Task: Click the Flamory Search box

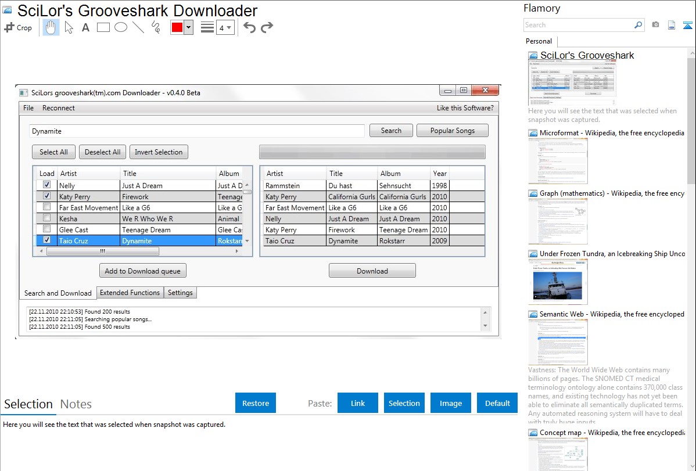Action: 579,25
